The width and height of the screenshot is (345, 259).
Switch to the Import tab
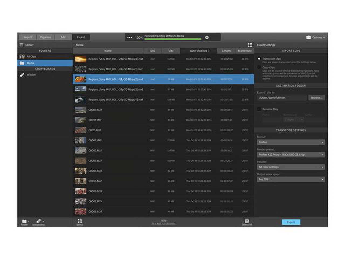(27, 37)
